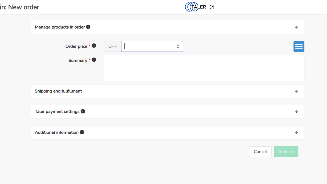Decrease order price with down stepper arrow
This screenshot has height=184, width=327.
click(x=178, y=48)
